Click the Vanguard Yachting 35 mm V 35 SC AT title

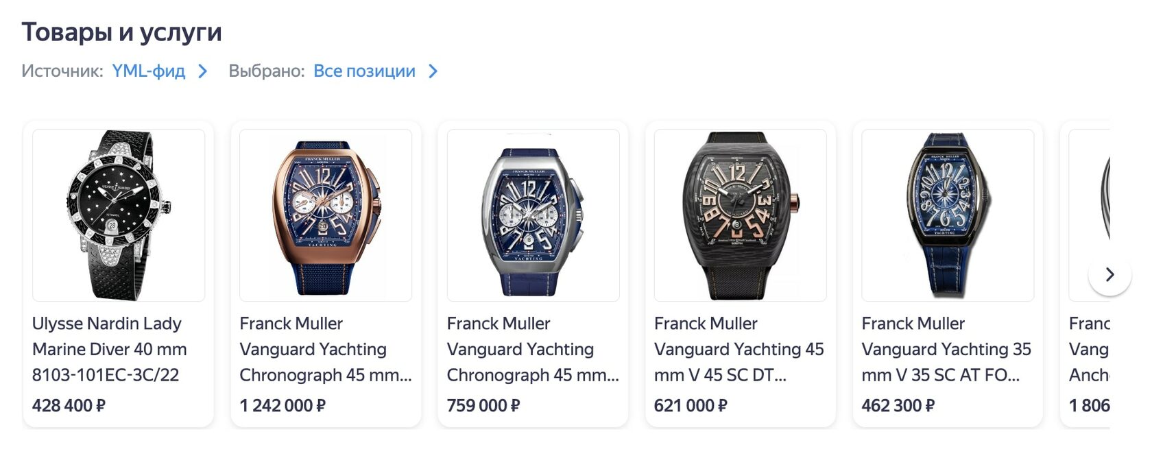click(x=946, y=349)
